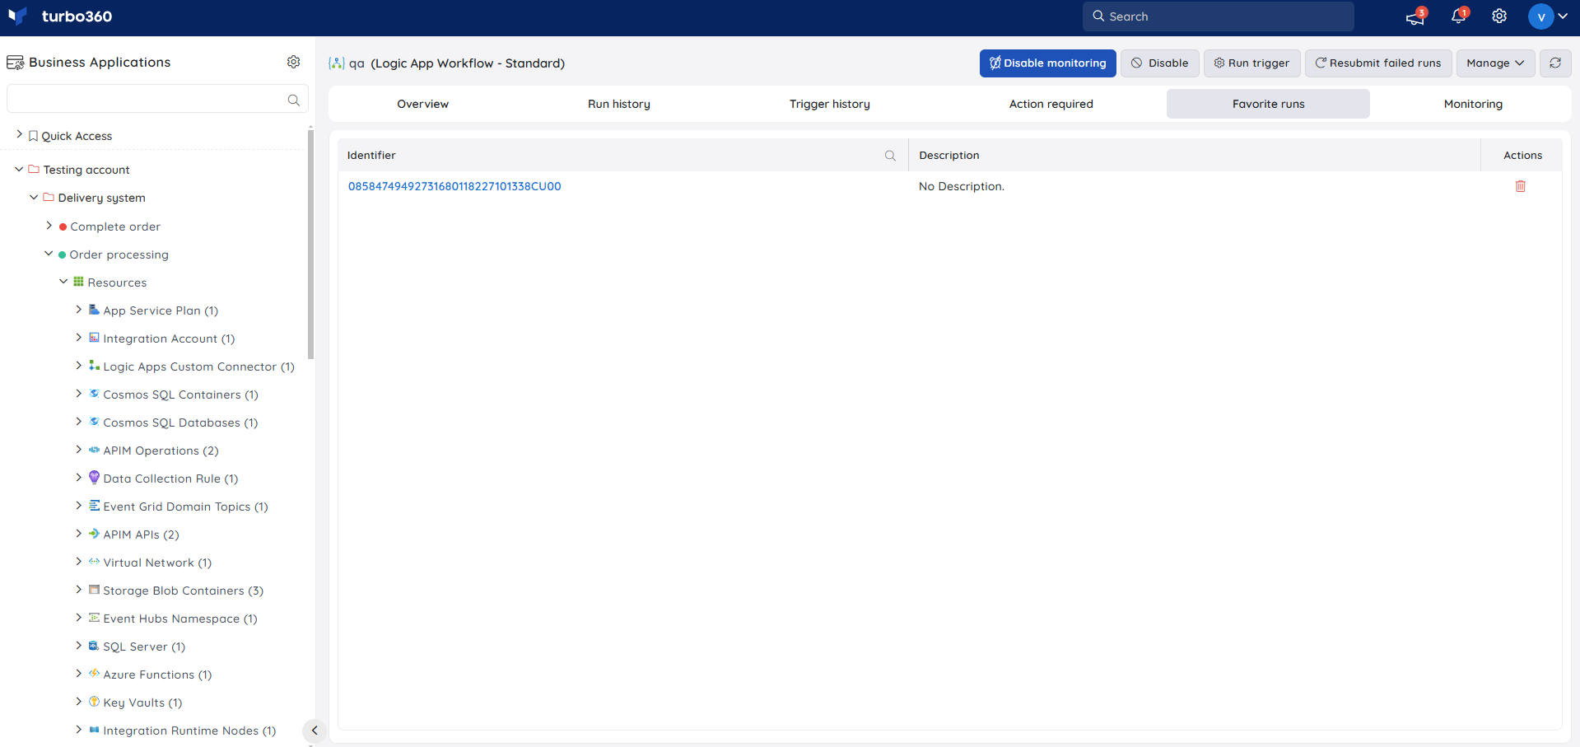Click the App Service Plan icon
Image resolution: width=1580 pixels, height=747 pixels.
94,310
